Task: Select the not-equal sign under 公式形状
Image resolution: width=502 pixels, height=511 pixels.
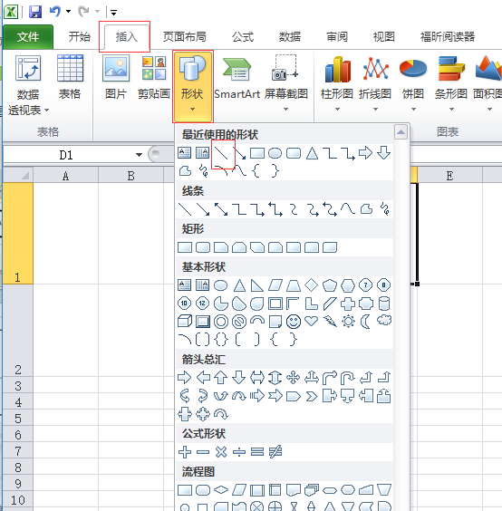Action: (275, 452)
